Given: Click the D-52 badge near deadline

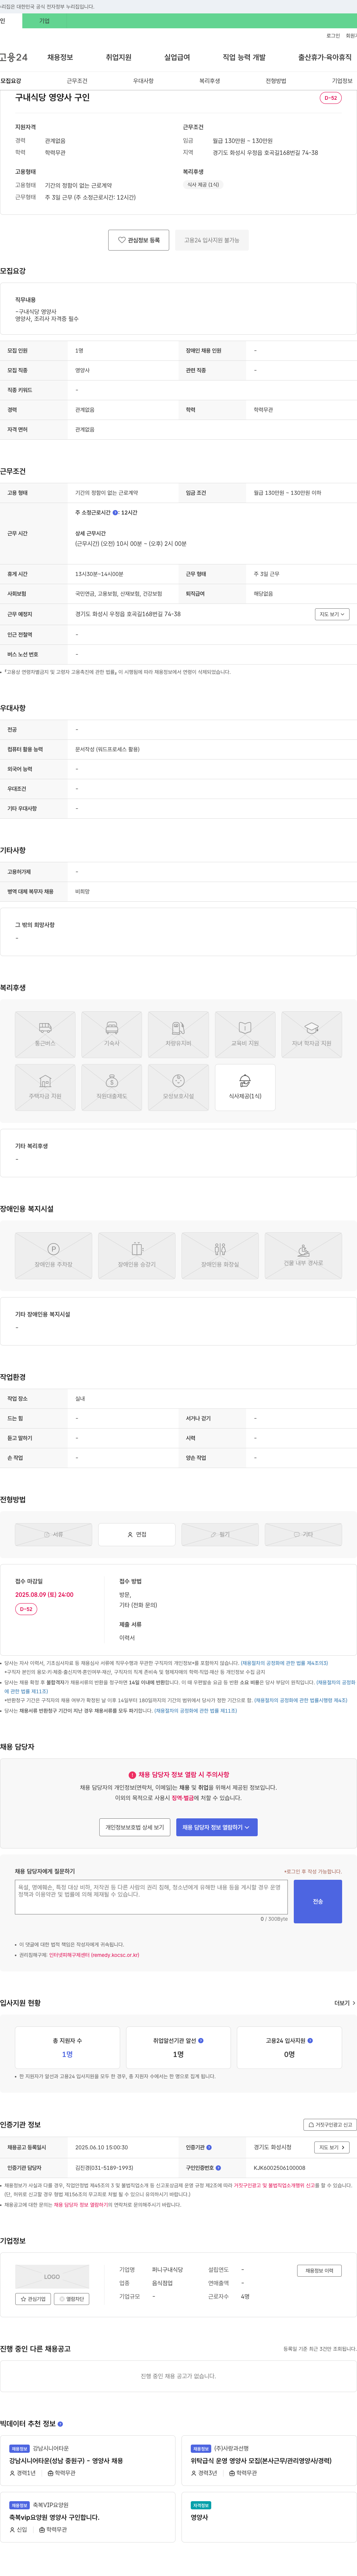Looking at the screenshot, I should (26, 1609).
